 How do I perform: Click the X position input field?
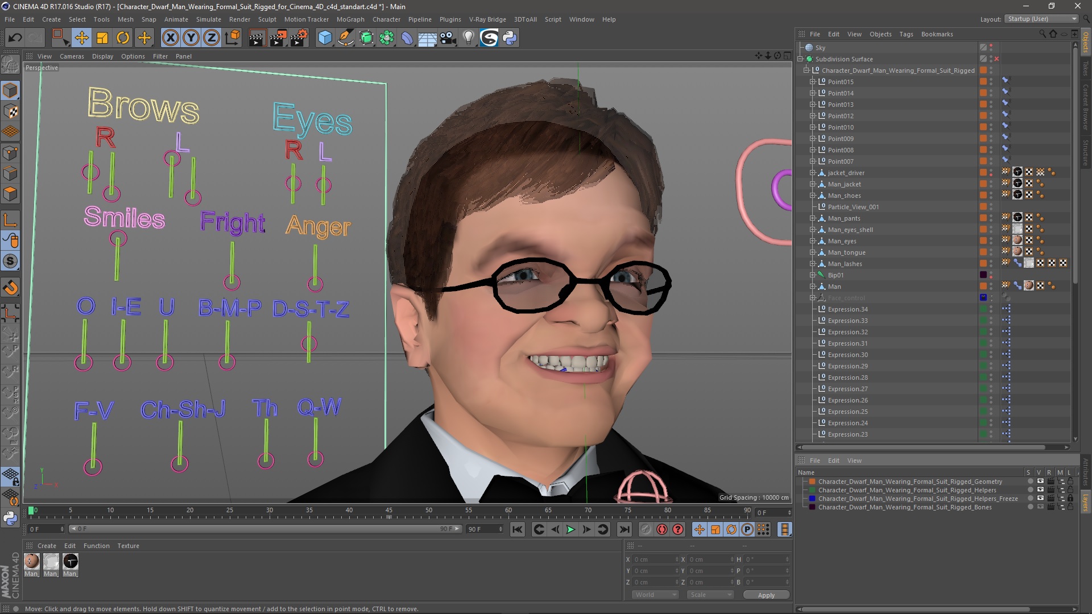(x=655, y=559)
